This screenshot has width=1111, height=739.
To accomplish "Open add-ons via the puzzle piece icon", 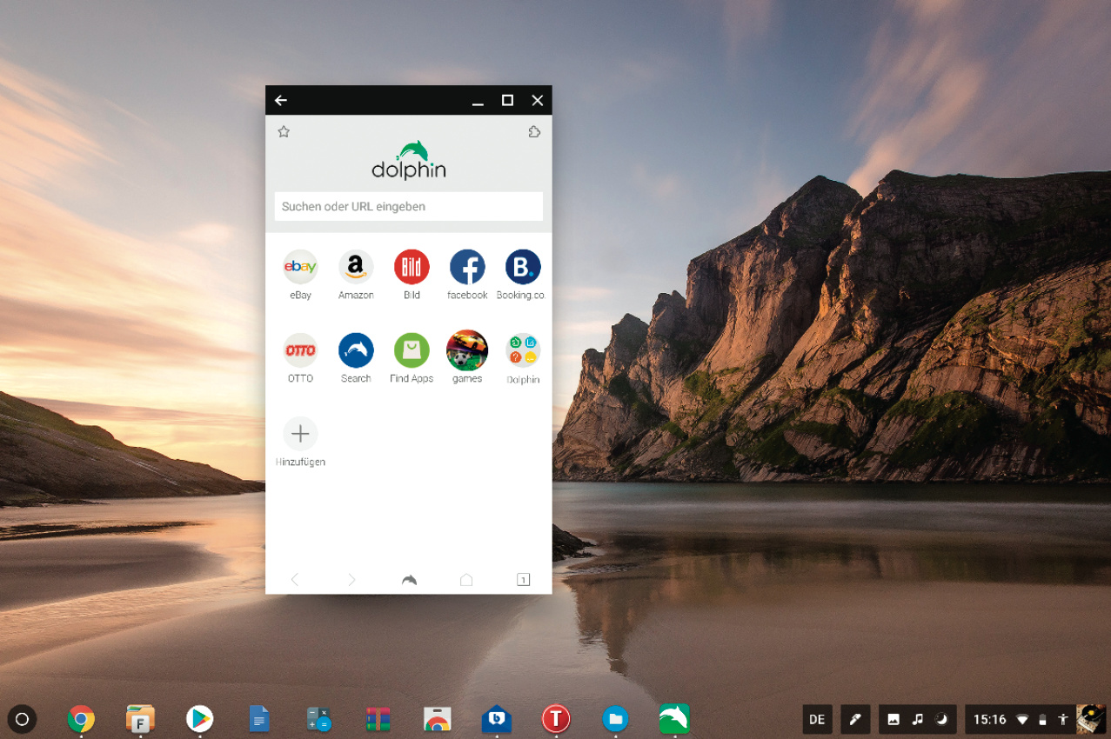I will [x=534, y=132].
